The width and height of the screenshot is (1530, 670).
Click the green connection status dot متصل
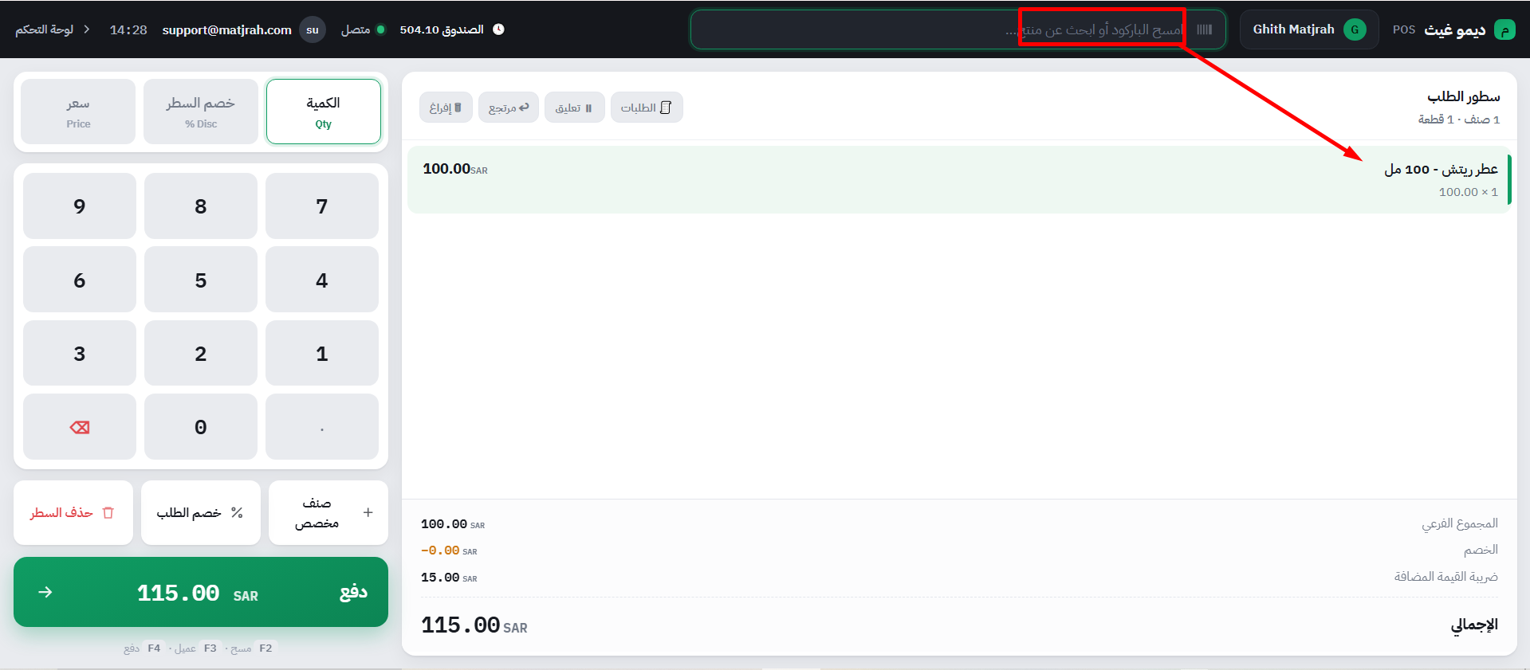pyautogui.click(x=381, y=29)
